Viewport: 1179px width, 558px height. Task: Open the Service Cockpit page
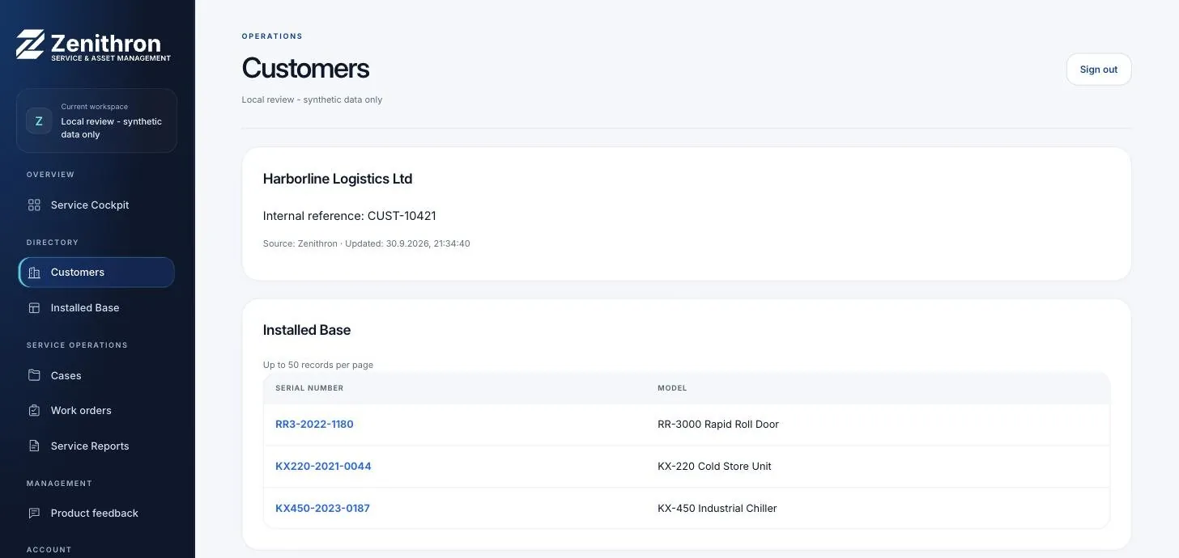pyautogui.click(x=96, y=205)
